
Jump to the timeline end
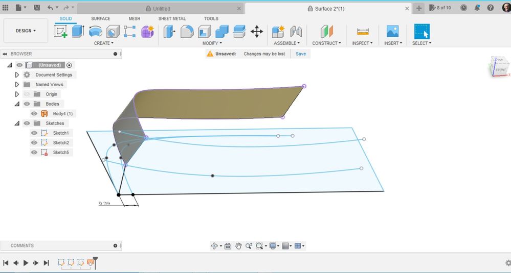pos(46,263)
